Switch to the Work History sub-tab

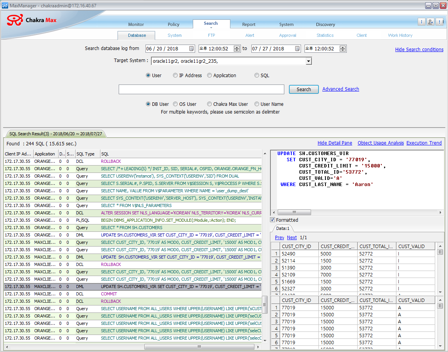pyautogui.click(x=400, y=35)
